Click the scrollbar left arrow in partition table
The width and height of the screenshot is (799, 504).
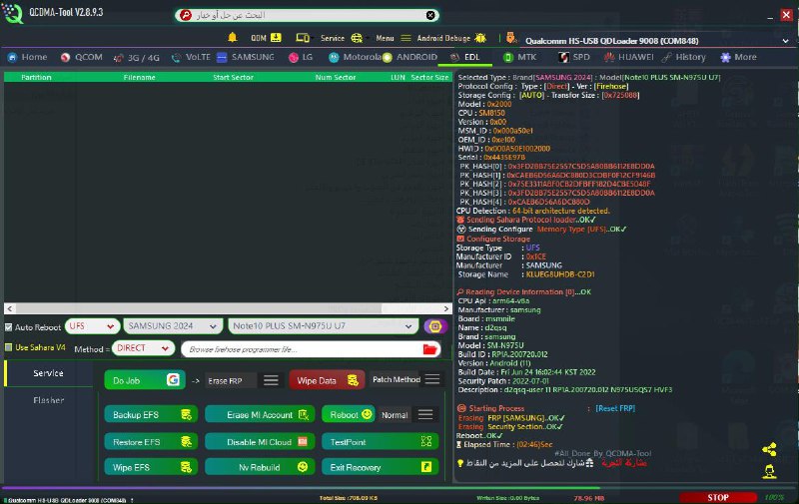(x=10, y=308)
